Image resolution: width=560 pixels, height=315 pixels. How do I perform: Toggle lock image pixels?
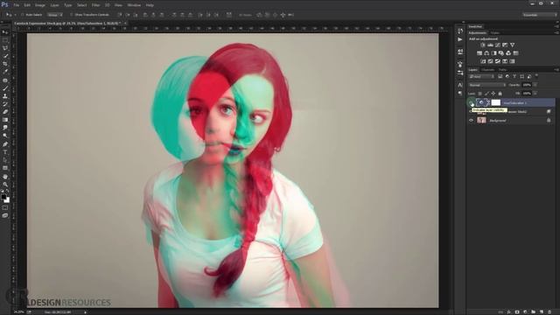point(486,94)
